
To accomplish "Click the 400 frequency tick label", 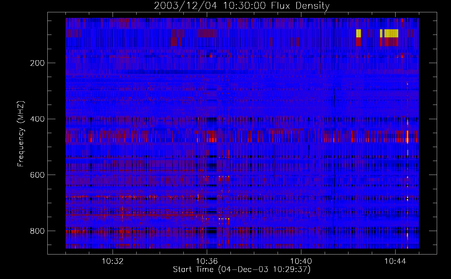I will pyautogui.click(x=37, y=119).
